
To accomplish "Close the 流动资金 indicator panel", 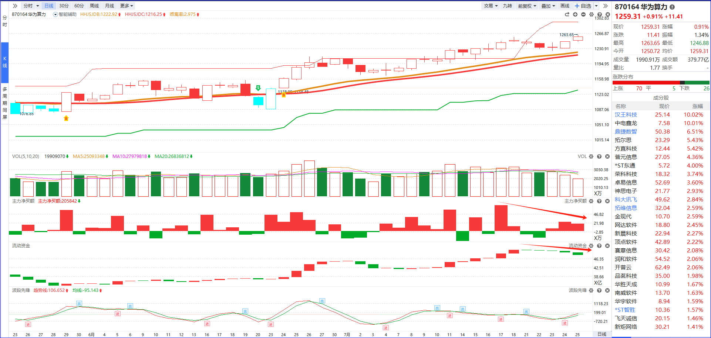I will [x=607, y=246].
